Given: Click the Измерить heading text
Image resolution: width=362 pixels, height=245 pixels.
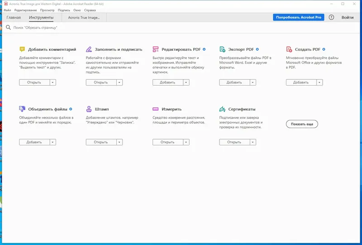Looking at the screenshot, I should (171, 109).
